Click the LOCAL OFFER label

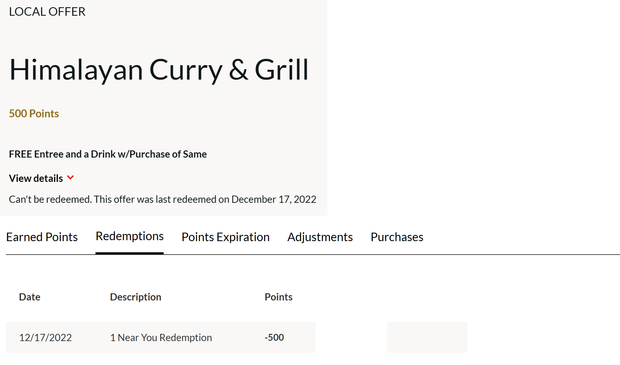click(47, 12)
